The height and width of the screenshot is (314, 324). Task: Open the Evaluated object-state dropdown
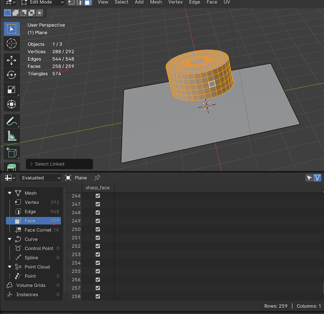[40, 178]
